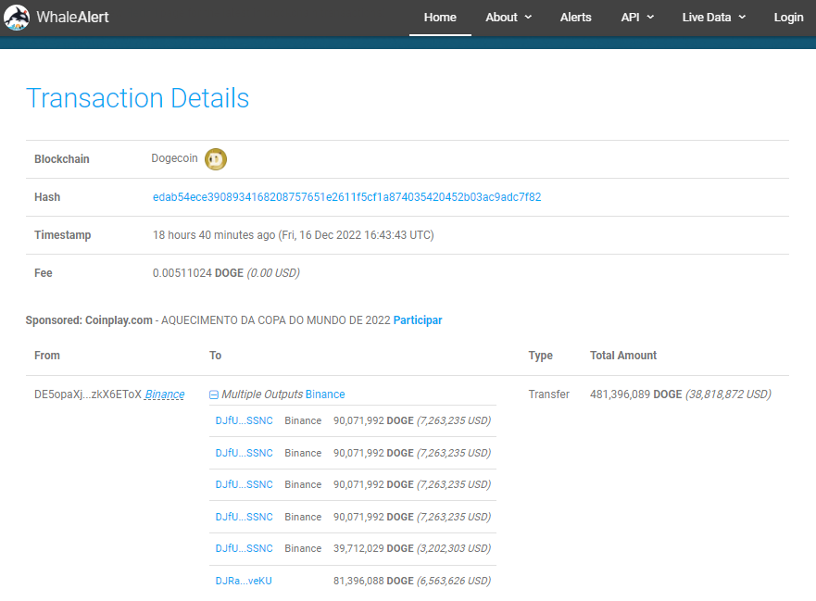This screenshot has height=601, width=816.
Task: Click the From column header
Action: [x=47, y=356]
